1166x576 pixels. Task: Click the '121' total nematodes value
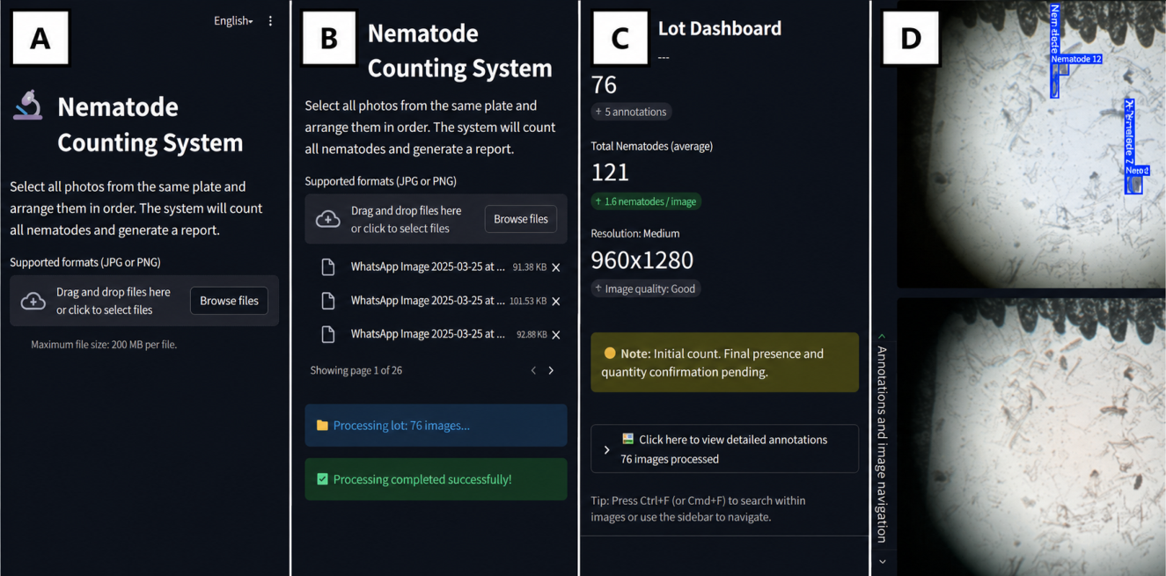pyautogui.click(x=610, y=171)
